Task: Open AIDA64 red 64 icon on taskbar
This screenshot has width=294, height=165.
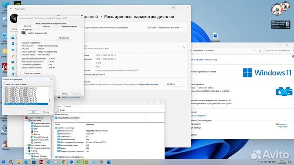Action: pos(42,162)
